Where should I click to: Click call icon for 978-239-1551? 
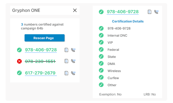point(73,61)
